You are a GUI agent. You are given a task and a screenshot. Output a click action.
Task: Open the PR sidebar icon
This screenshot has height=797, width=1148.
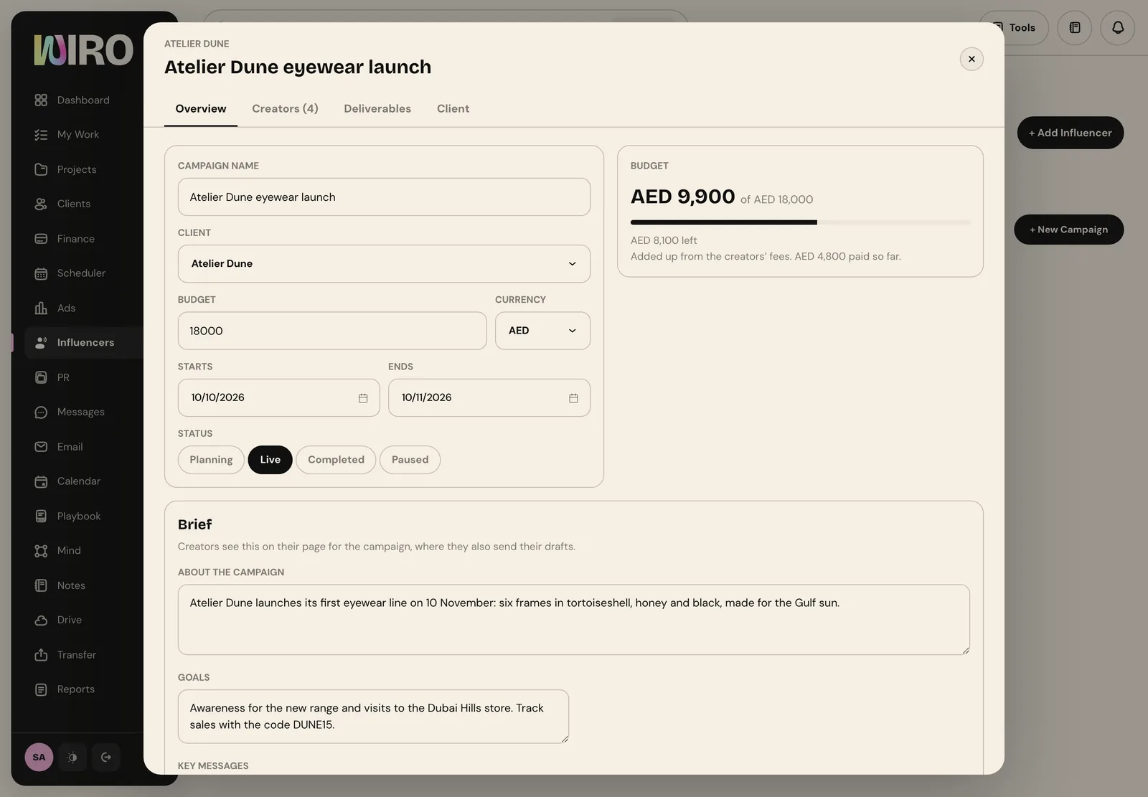(41, 377)
